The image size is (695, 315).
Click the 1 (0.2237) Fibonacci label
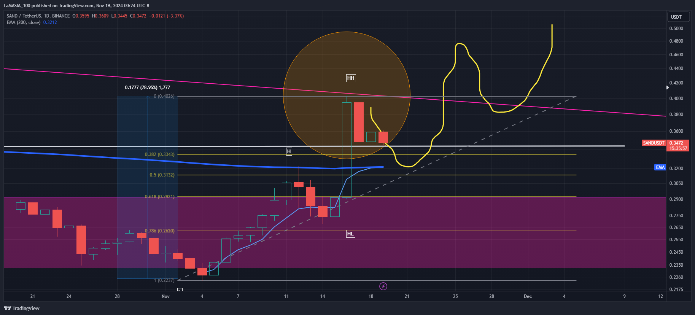pyautogui.click(x=164, y=280)
